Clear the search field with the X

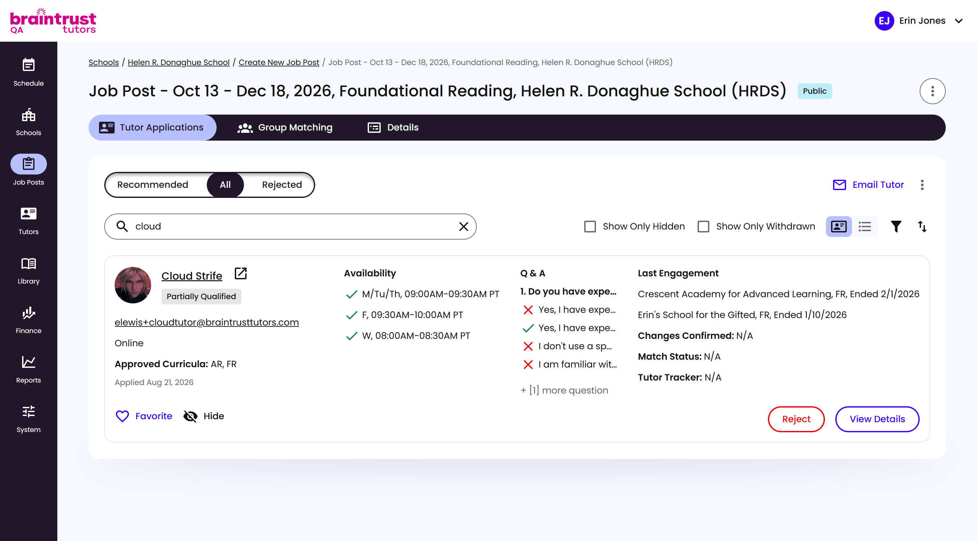coord(463,226)
